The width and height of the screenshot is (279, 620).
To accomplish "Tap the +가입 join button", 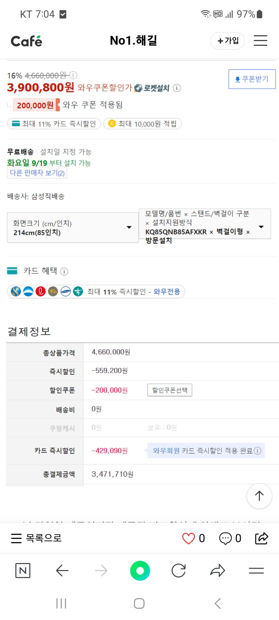I will (x=228, y=41).
